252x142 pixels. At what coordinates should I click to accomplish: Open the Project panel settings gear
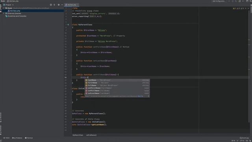coord(59,5)
